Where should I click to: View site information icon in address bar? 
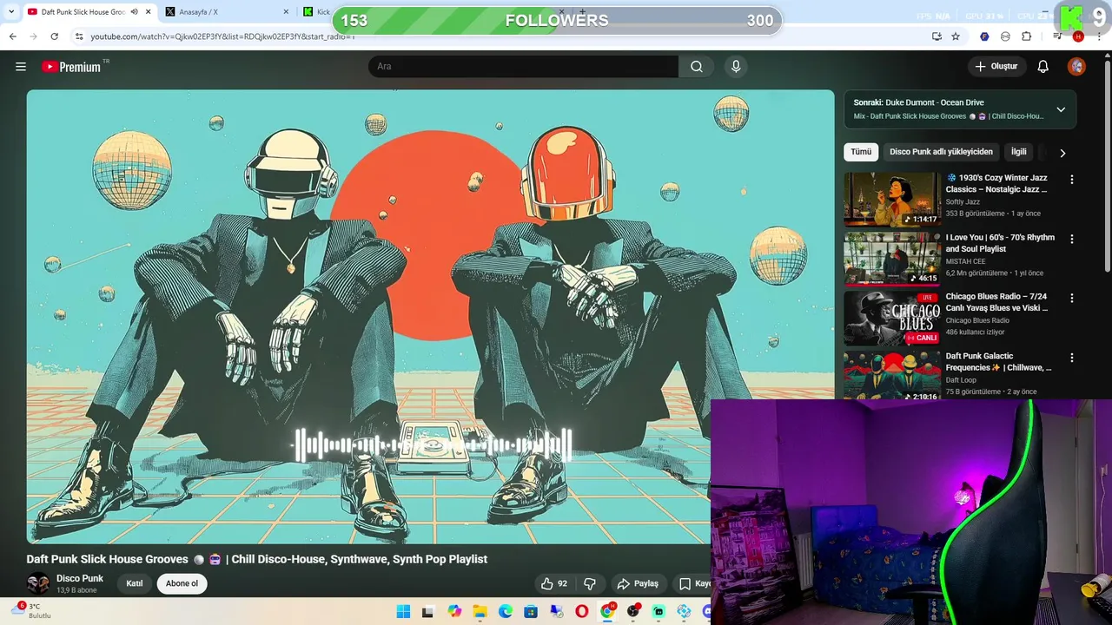79,36
